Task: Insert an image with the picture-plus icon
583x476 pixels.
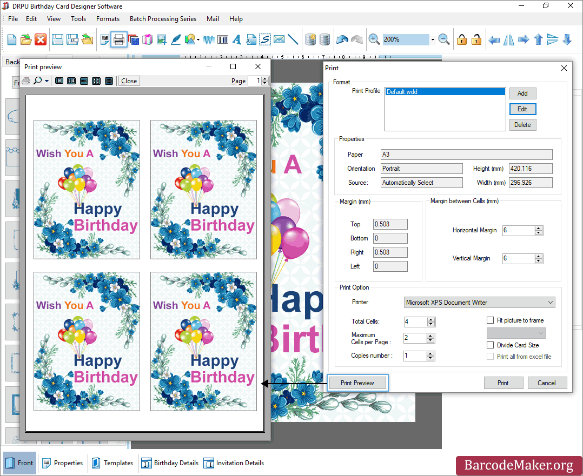Action: point(161,39)
